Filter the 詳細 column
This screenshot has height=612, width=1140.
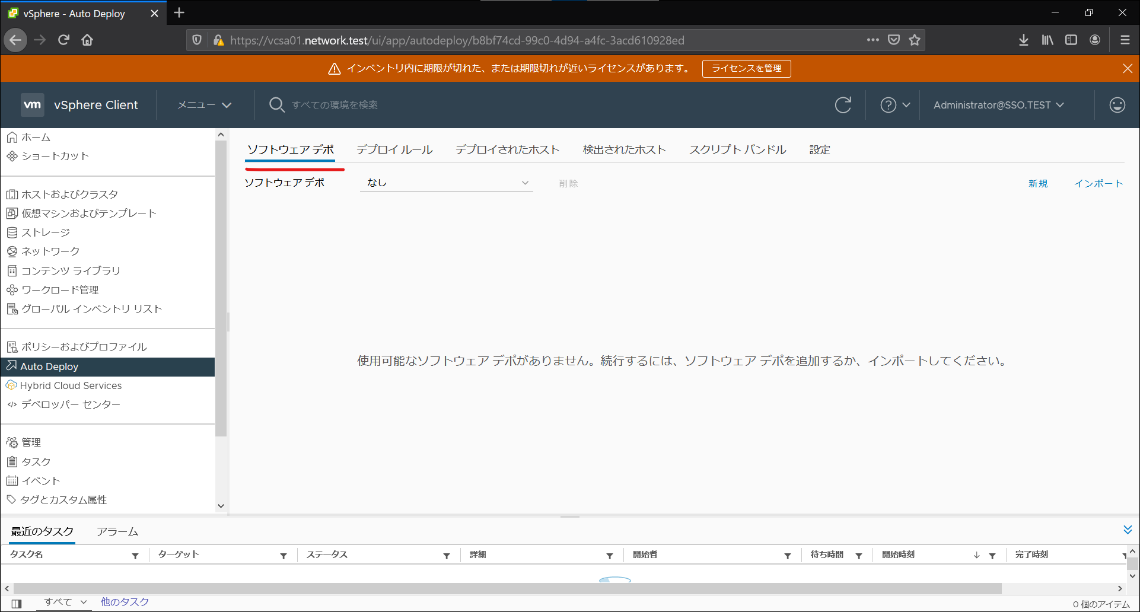[610, 556]
